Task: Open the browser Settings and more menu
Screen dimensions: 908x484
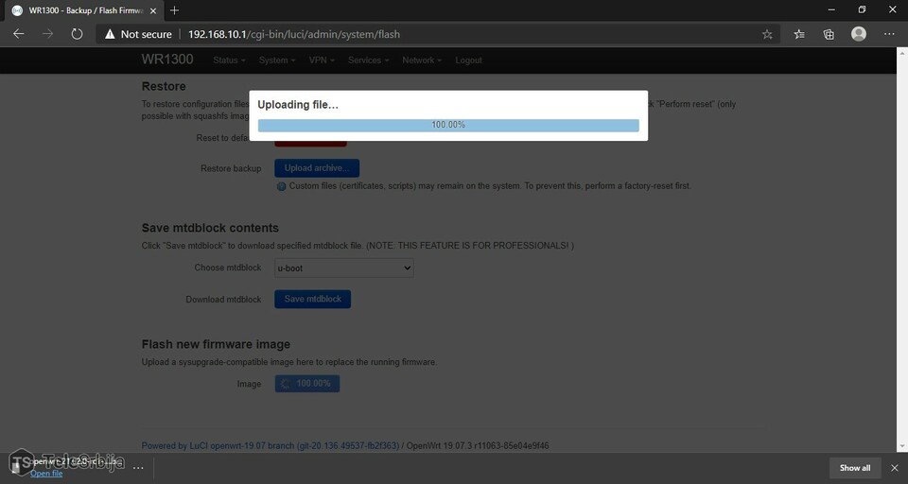Action: (889, 34)
